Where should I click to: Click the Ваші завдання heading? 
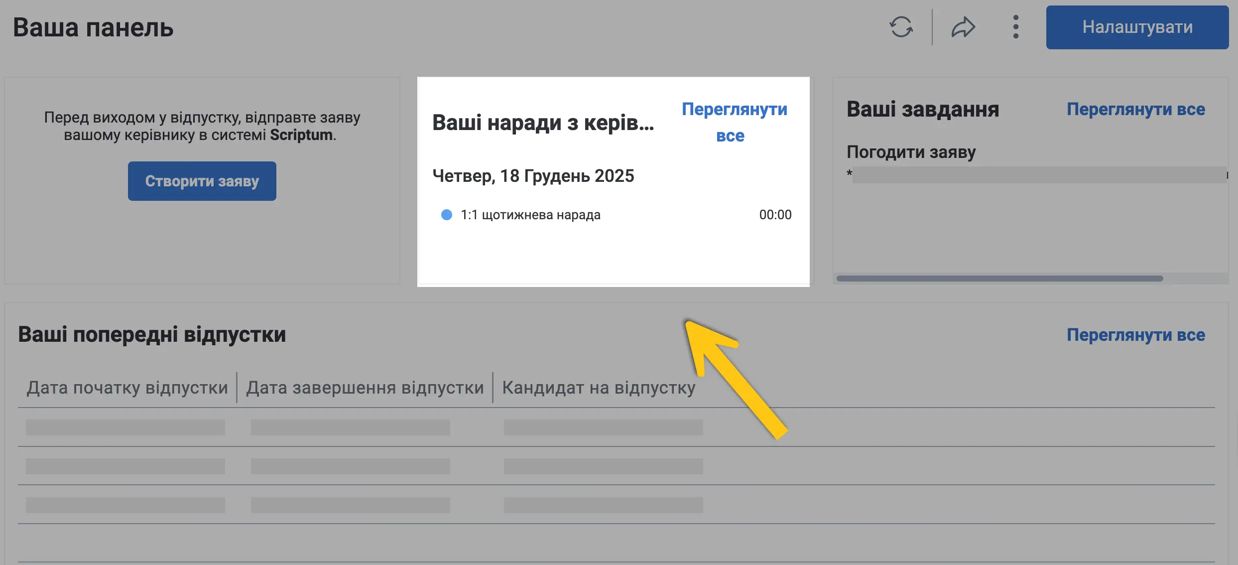tap(923, 109)
